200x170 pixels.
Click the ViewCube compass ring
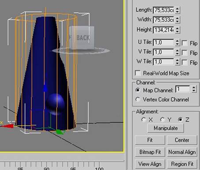click(81, 51)
